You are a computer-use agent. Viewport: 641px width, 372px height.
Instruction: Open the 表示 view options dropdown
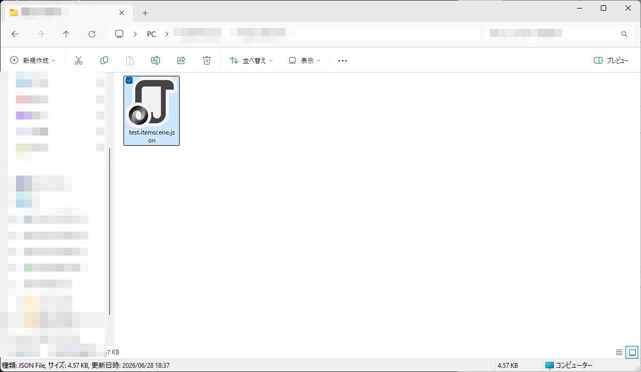click(305, 60)
